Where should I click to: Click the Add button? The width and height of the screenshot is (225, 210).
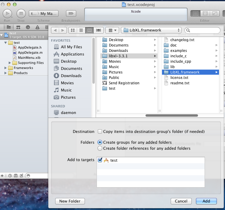(x=206, y=201)
